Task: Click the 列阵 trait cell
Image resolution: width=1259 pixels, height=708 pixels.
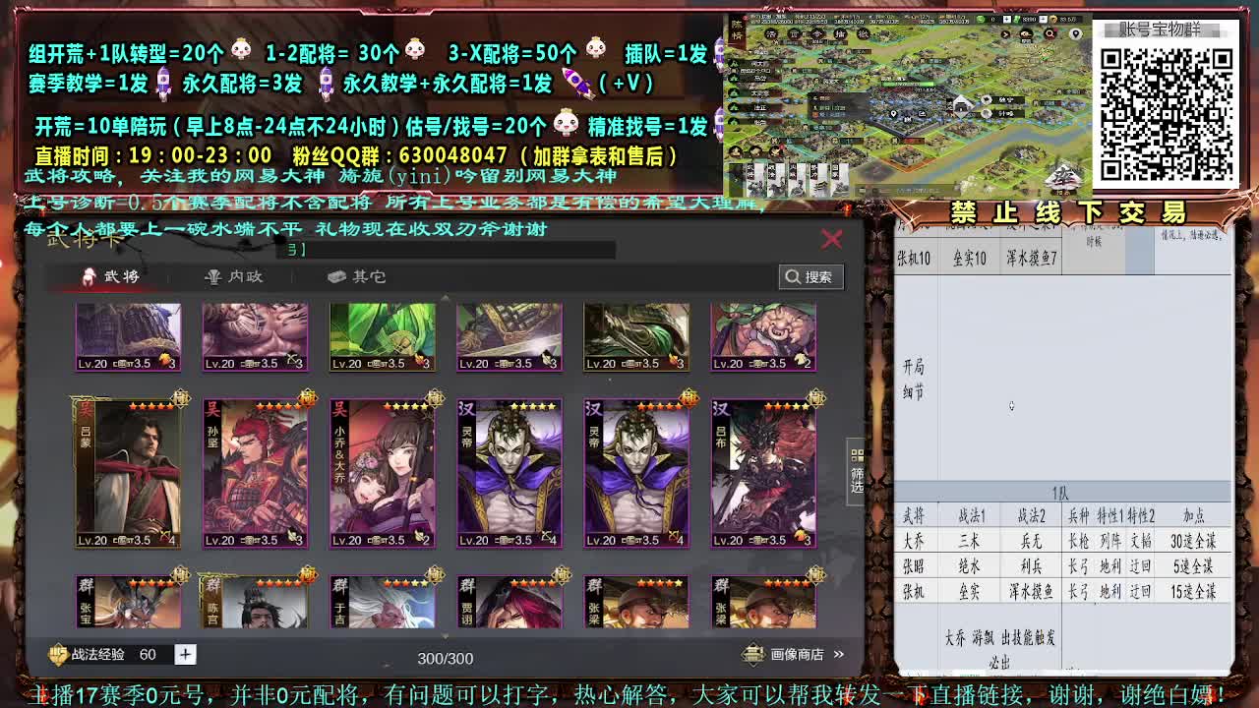Action: (x=1110, y=541)
